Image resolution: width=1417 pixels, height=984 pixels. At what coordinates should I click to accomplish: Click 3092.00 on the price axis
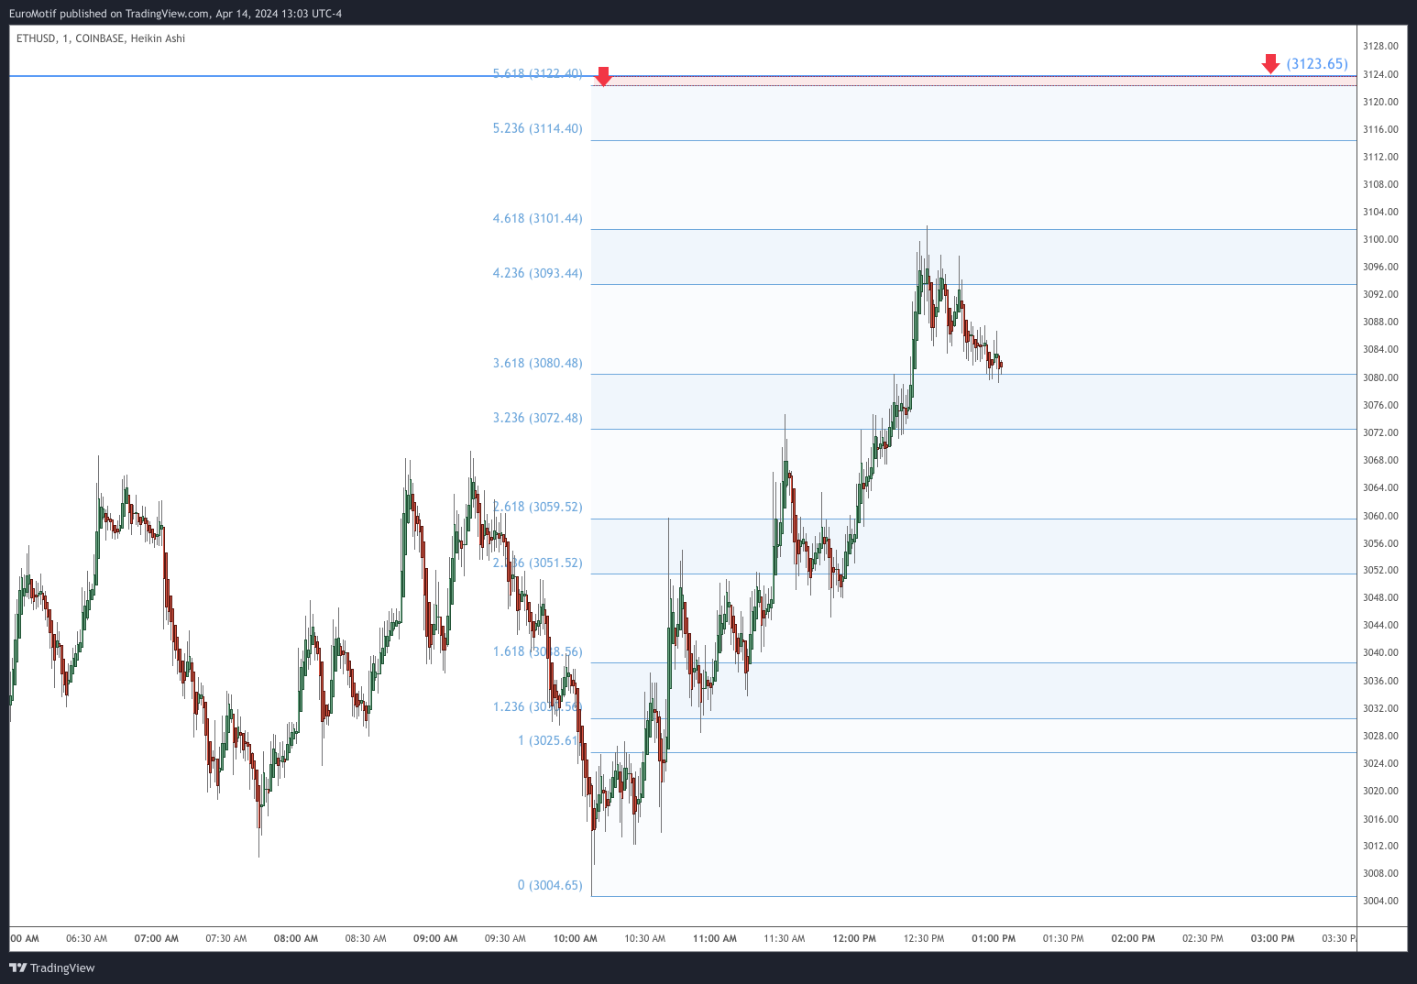point(1380,294)
